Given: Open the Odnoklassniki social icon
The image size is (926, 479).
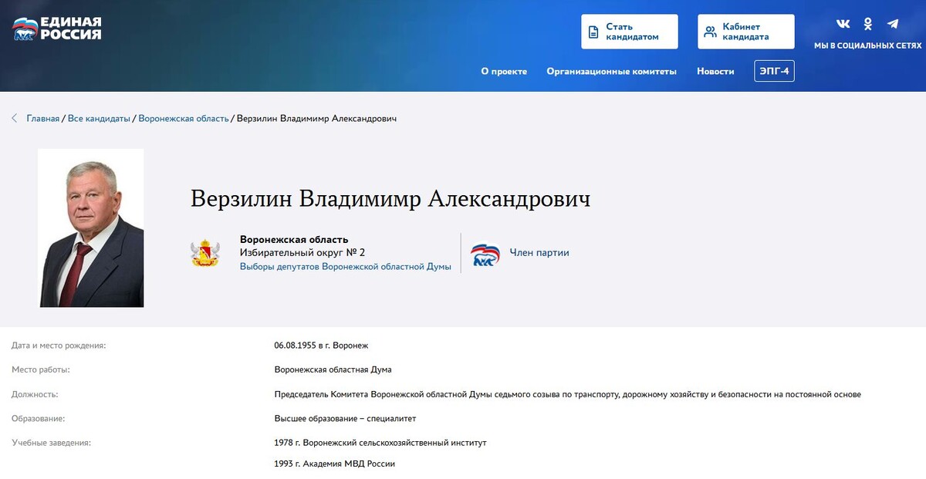Looking at the screenshot, I should click(868, 24).
